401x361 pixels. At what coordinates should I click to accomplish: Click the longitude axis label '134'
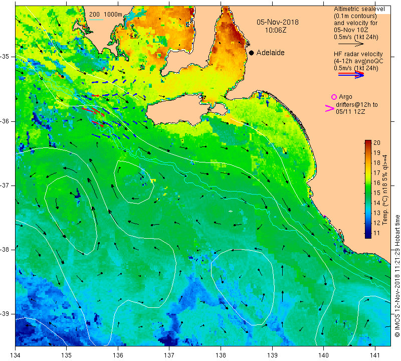tap(16, 355)
